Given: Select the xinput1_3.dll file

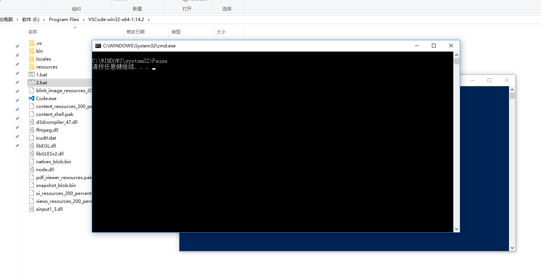Looking at the screenshot, I should tap(49, 209).
